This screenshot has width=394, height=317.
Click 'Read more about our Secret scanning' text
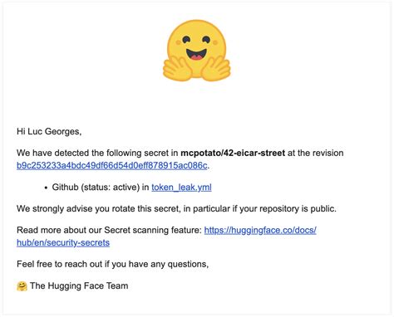pos(109,230)
